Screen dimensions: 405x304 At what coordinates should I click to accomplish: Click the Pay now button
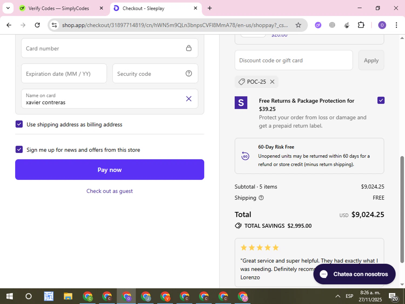110,169
